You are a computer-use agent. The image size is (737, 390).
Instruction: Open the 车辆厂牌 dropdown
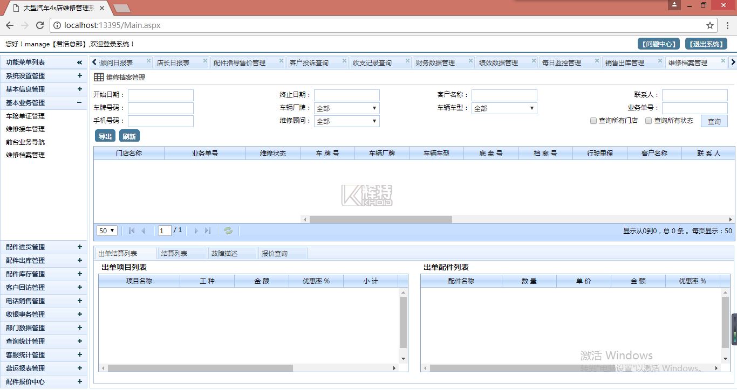(346, 108)
